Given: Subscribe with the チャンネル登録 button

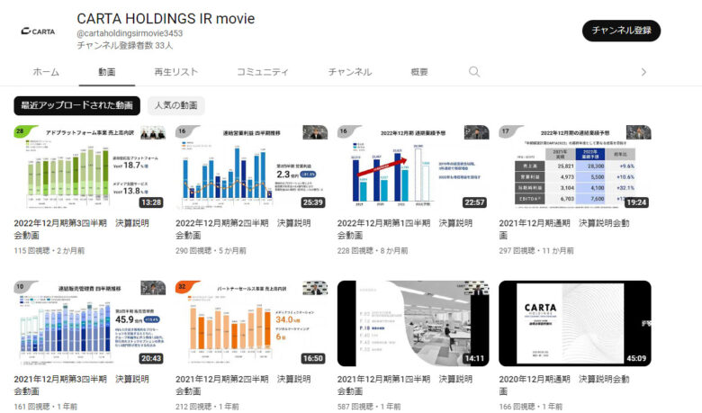Looking at the screenshot, I should pyautogui.click(x=621, y=31).
